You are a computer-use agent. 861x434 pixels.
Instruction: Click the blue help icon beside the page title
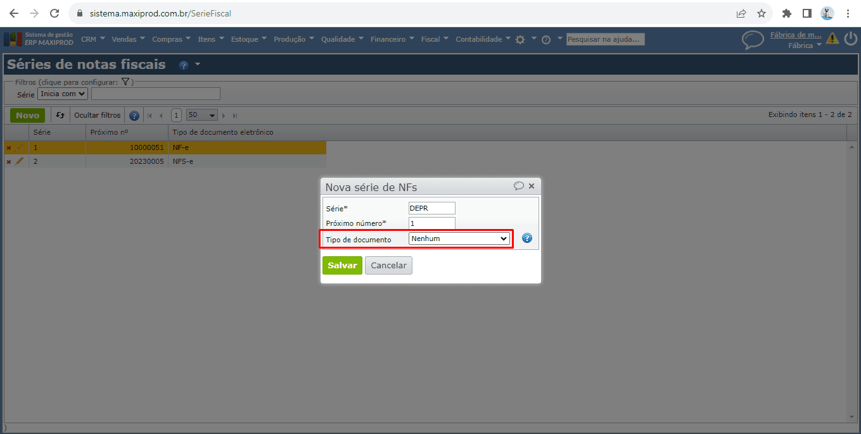[x=184, y=65]
